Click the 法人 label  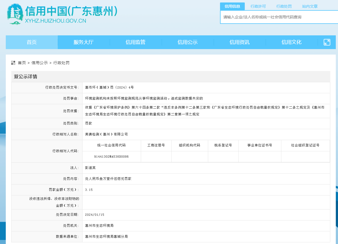click(75, 168)
